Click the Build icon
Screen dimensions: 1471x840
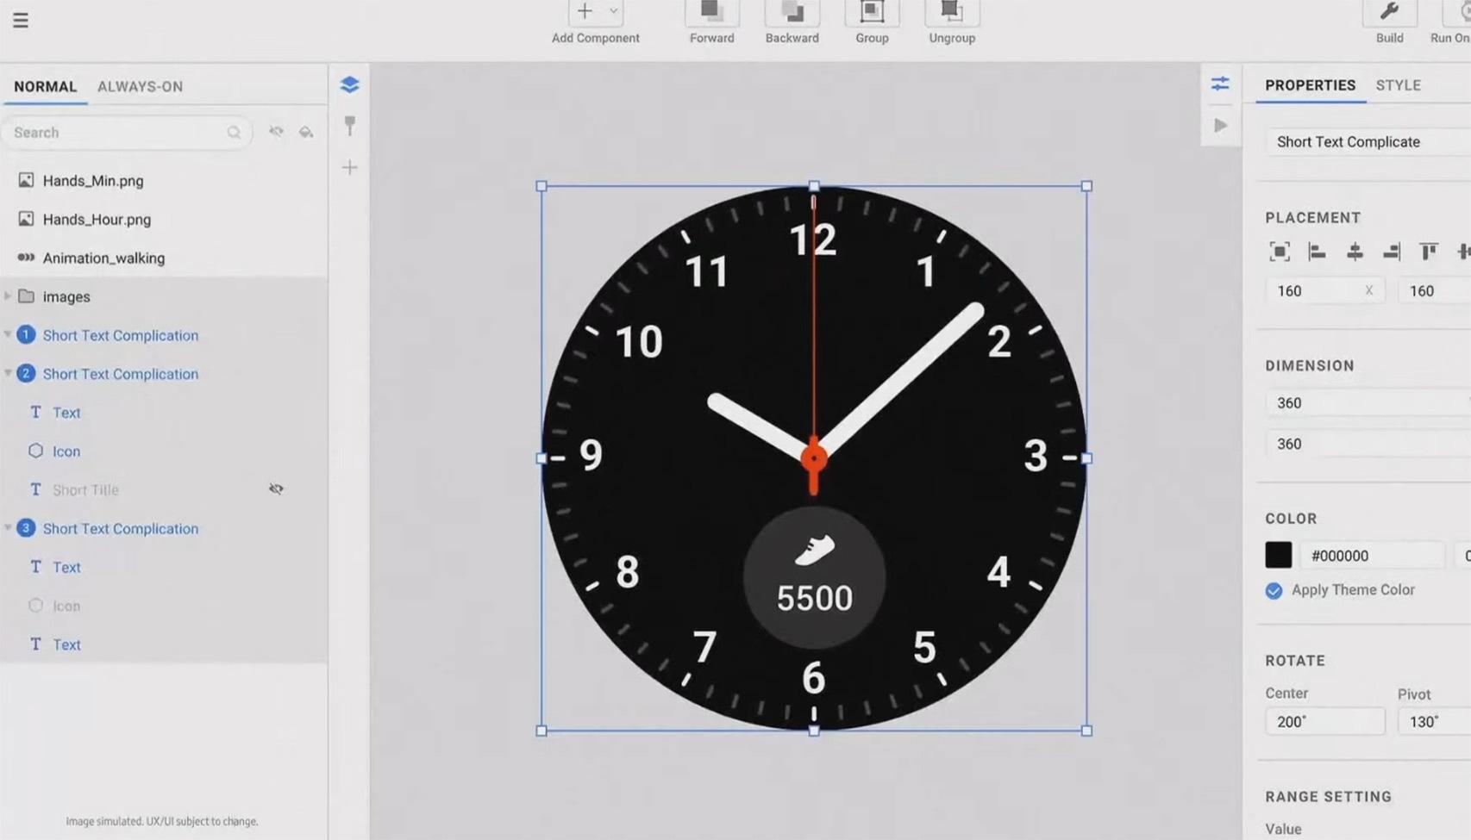click(1389, 13)
